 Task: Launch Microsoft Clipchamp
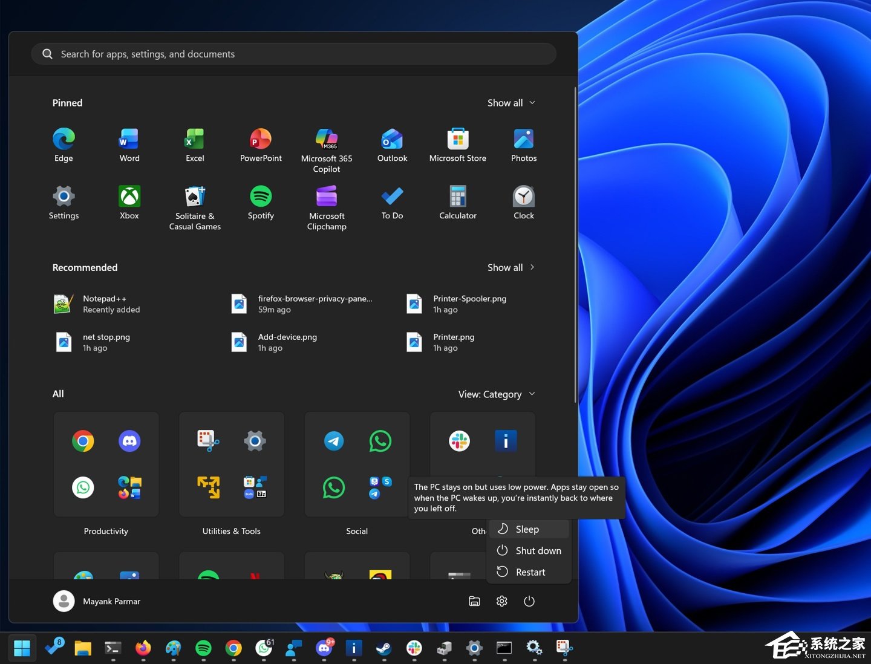(327, 208)
